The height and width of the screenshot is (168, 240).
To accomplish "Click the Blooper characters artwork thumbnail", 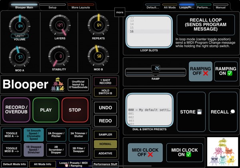I will (222, 152).
